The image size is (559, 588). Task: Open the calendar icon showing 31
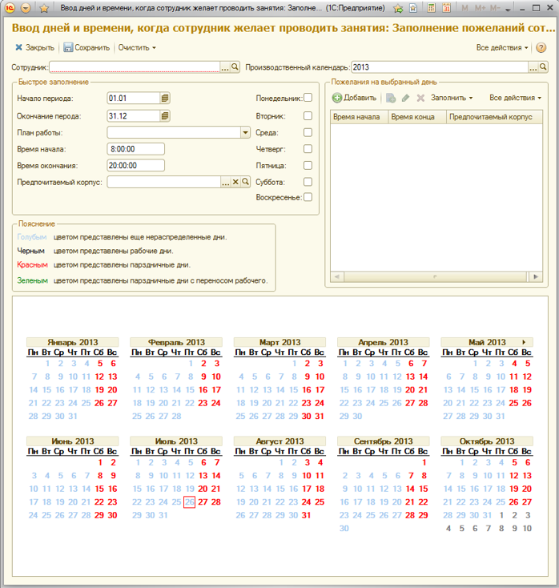click(x=446, y=8)
